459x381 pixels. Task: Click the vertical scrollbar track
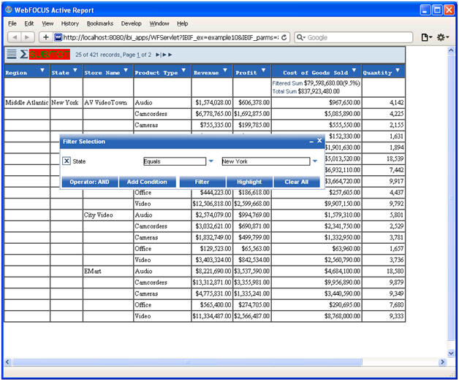pos(451,201)
